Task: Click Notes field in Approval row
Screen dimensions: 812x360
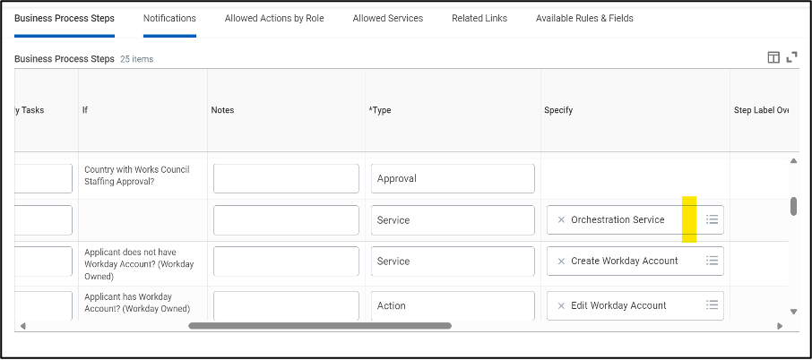Action: [286, 178]
